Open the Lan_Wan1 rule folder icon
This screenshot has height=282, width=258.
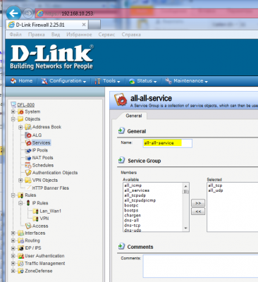(36, 211)
